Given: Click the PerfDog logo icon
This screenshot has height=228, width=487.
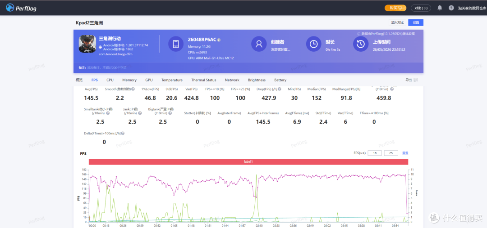Looking at the screenshot, I should tap(10, 8).
